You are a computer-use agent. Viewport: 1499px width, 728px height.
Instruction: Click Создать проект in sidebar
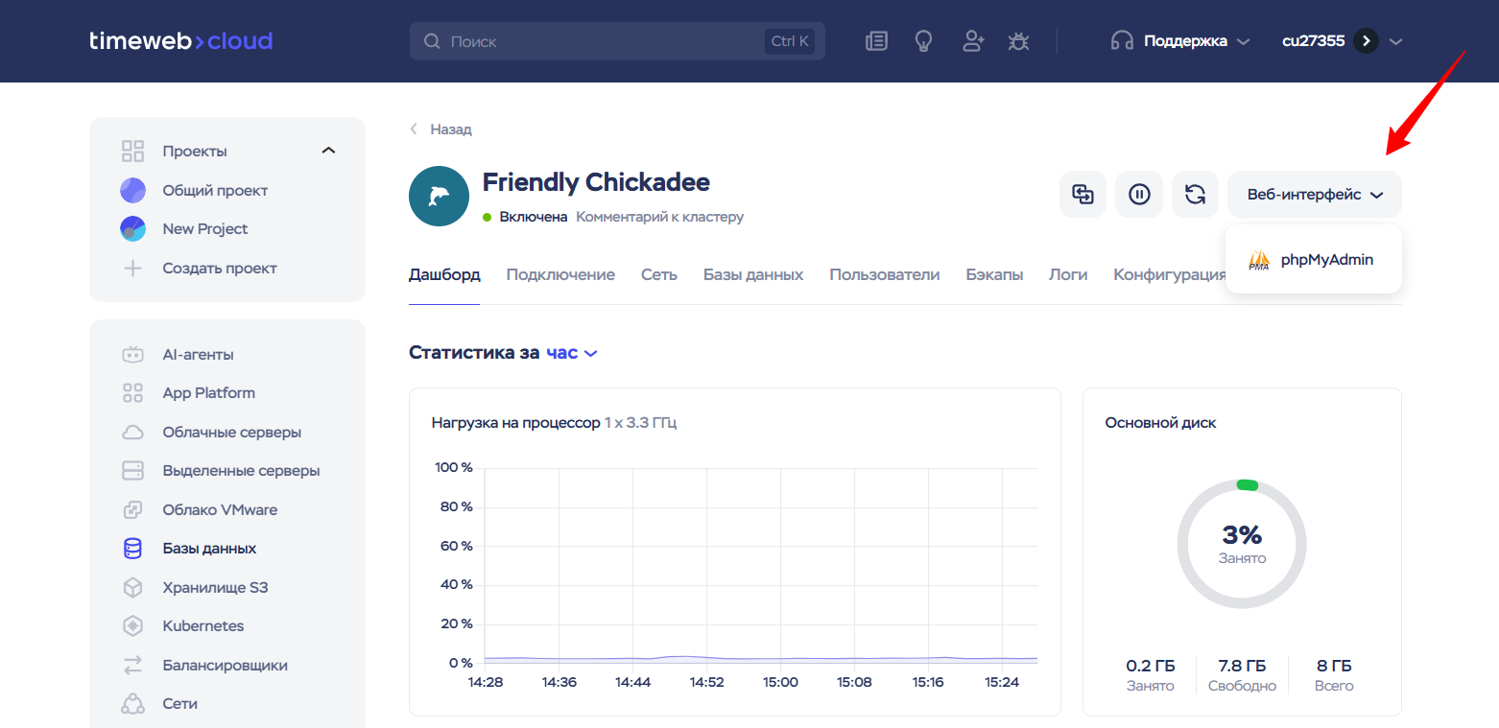[x=219, y=269]
